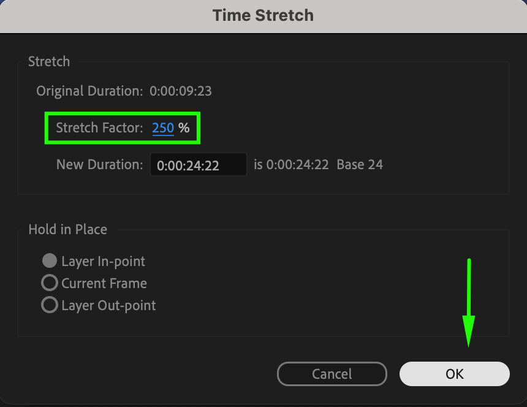Choose the Current Frame radio option
Screen dimensions: 527x407
[50, 283]
